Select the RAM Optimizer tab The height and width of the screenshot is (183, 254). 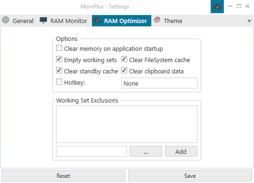122,21
